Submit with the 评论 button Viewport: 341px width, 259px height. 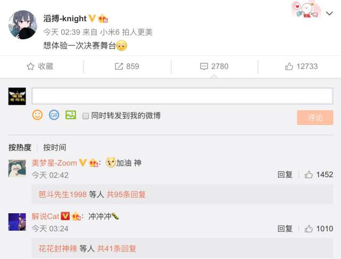tap(315, 118)
